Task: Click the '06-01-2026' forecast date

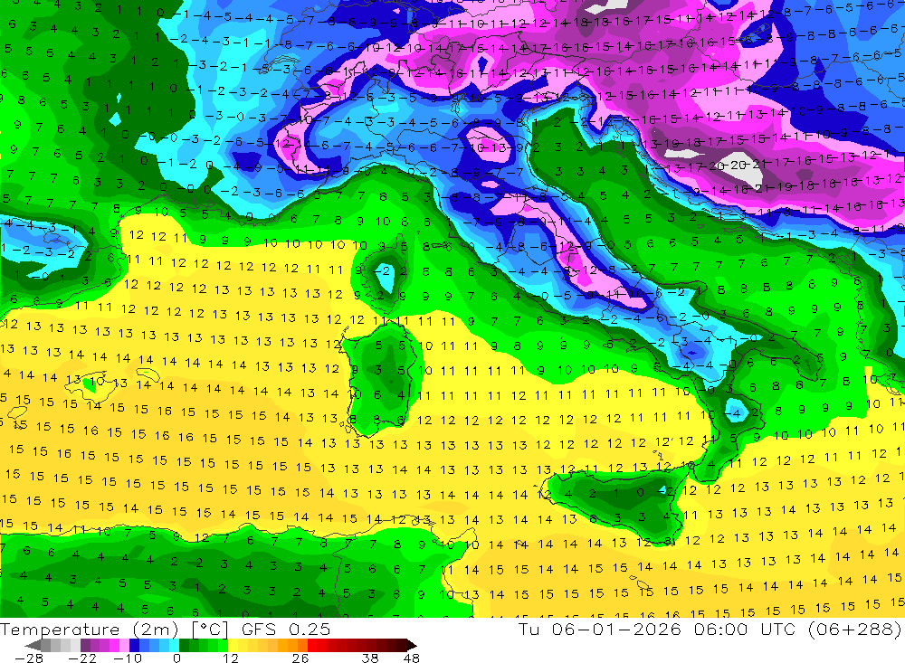Action: (616, 630)
